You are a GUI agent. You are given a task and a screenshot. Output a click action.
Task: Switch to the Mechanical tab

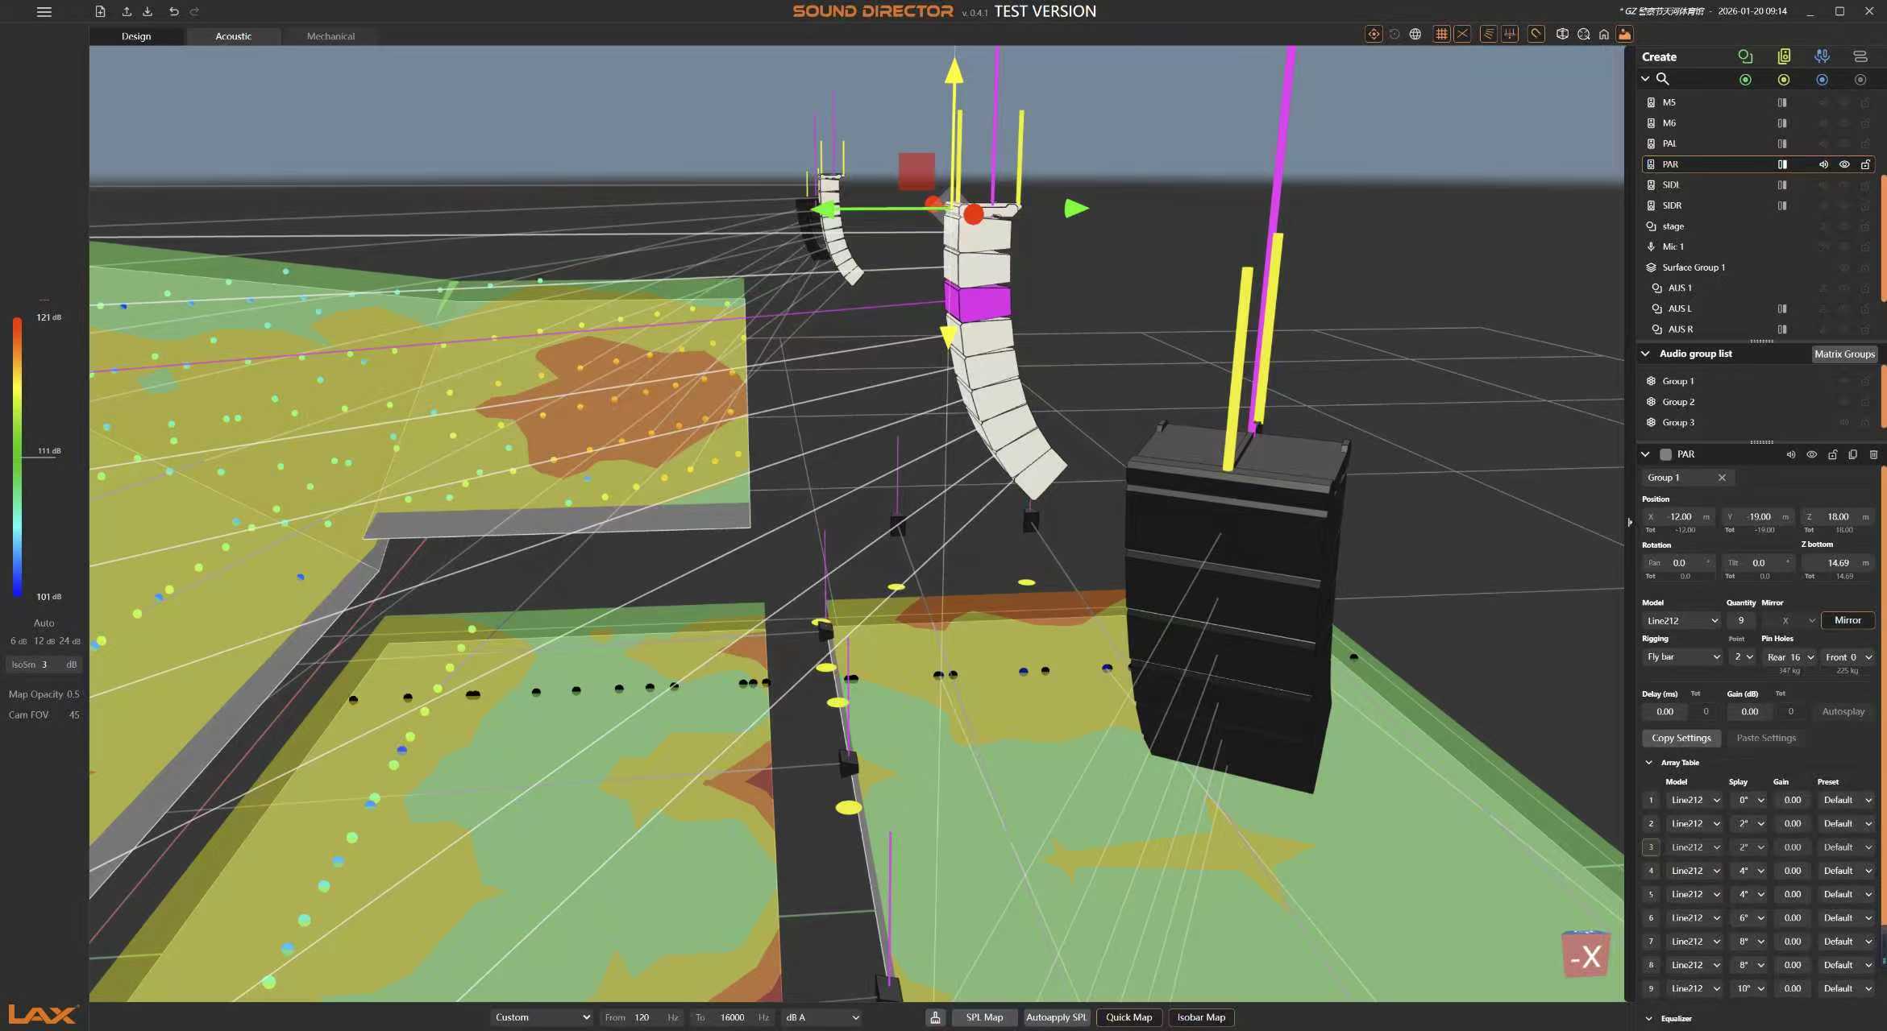pyautogui.click(x=330, y=36)
